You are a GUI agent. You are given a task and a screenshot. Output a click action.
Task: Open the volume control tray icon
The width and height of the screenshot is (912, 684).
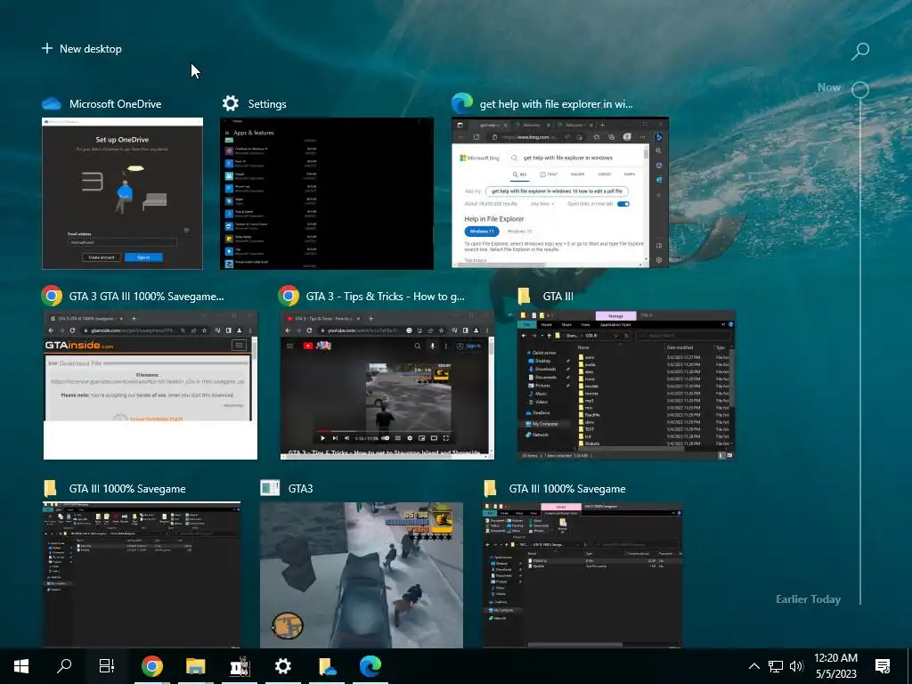point(796,666)
